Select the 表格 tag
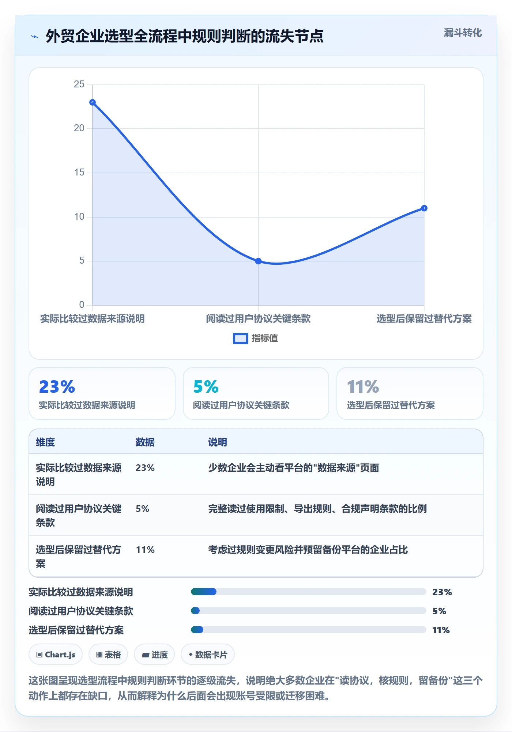Image resolution: width=512 pixels, height=732 pixels. (x=108, y=654)
